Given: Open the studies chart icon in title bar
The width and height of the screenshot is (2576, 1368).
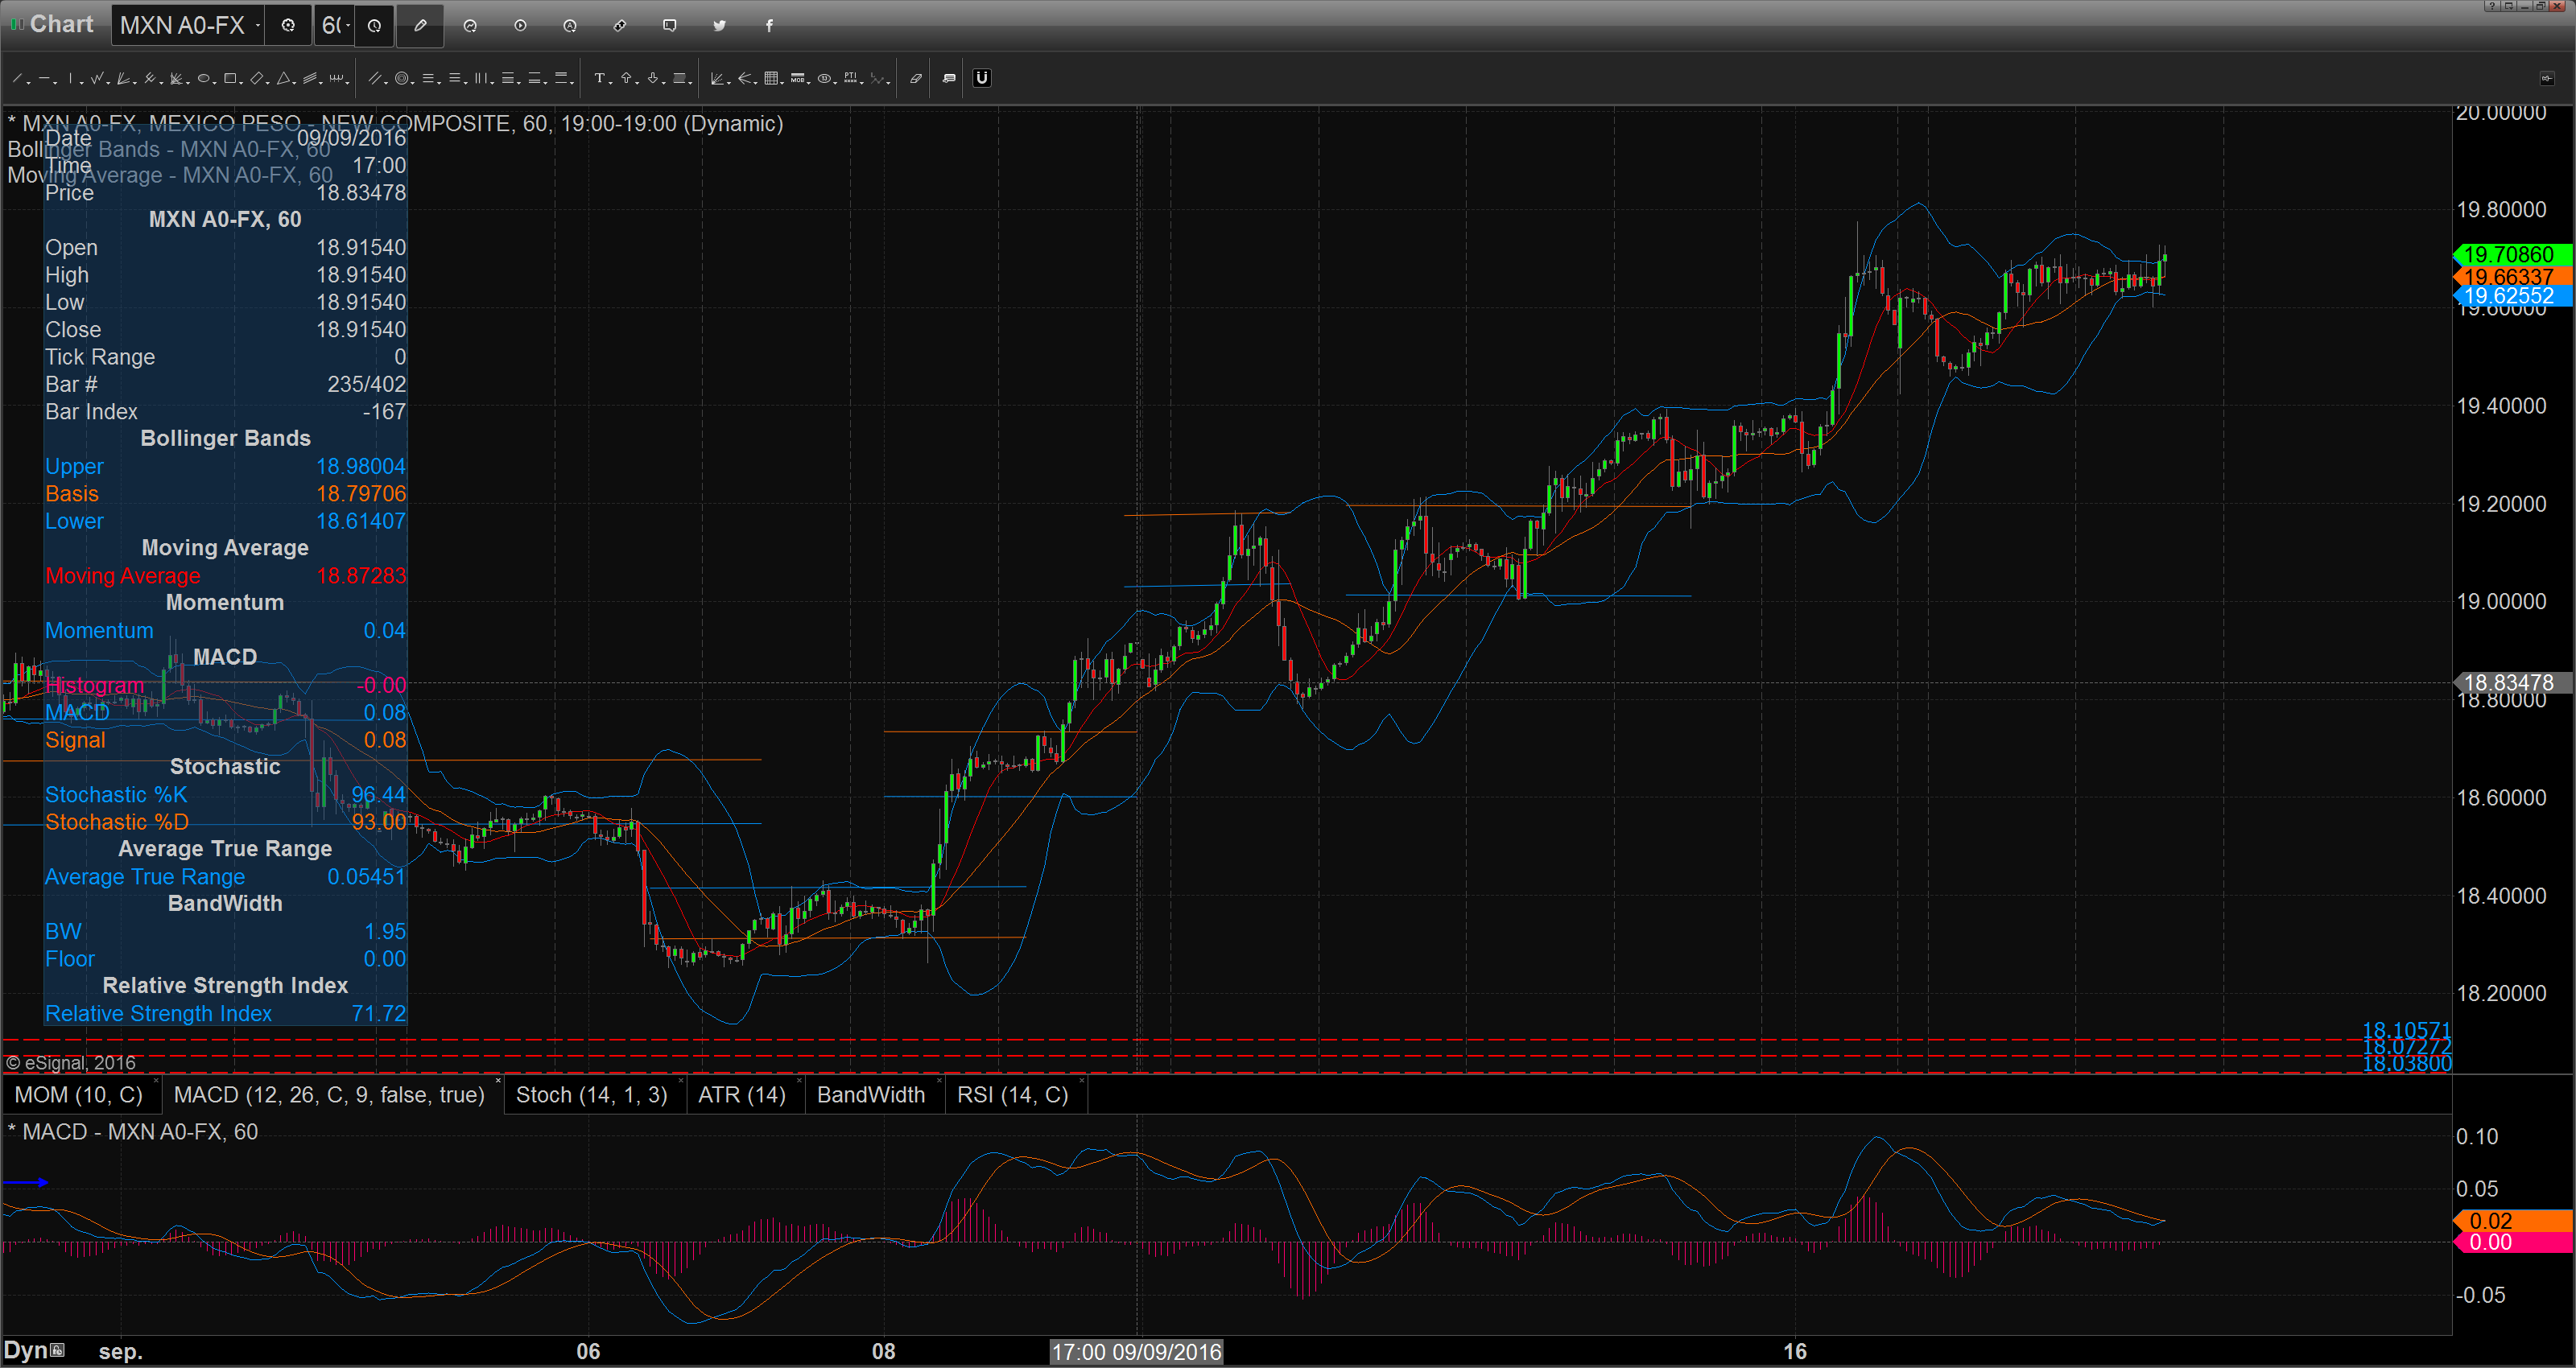Looking at the screenshot, I should 470,26.
